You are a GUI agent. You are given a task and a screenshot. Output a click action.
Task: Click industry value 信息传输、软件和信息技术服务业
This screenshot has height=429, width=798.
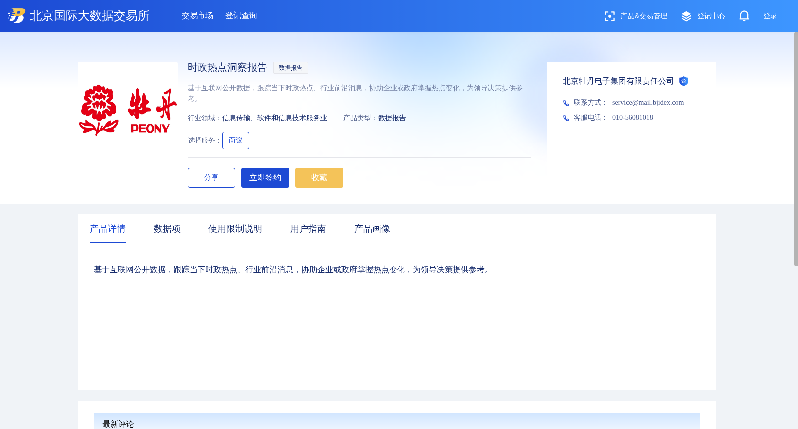click(275, 118)
